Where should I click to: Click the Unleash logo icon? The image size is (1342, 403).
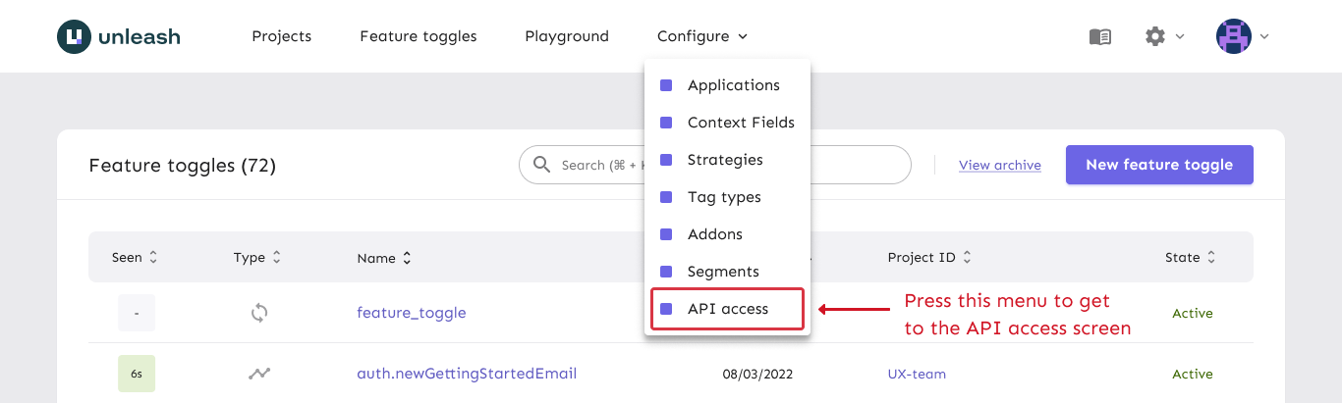(74, 36)
